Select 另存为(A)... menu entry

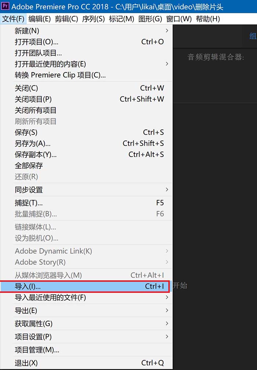coord(86,143)
